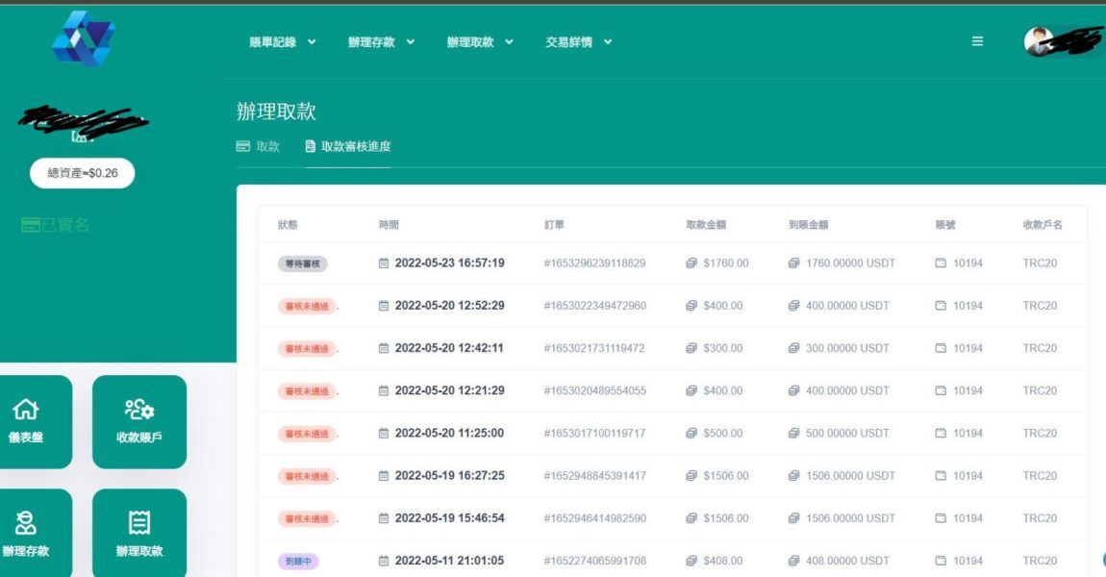Open the 辦理取款 sidebar tile
1106x577 pixels.
[x=139, y=534]
